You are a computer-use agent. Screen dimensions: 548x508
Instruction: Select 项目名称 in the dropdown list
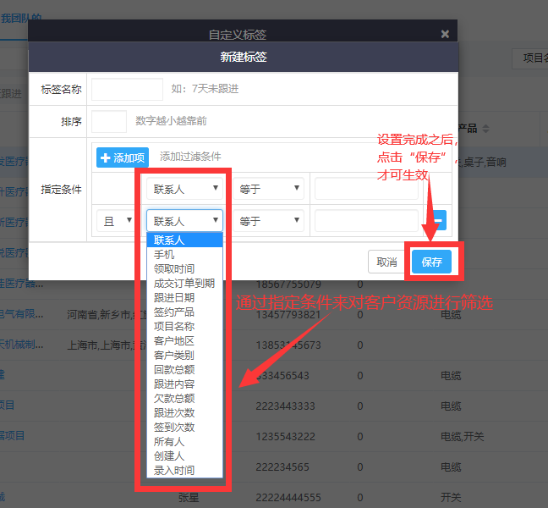(x=184, y=327)
